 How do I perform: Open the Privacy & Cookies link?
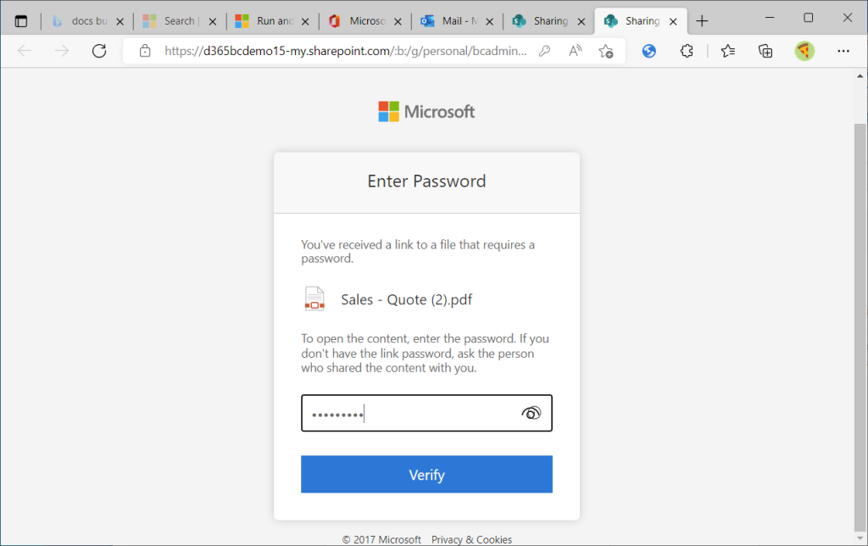pyautogui.click(x=471, y=539)
